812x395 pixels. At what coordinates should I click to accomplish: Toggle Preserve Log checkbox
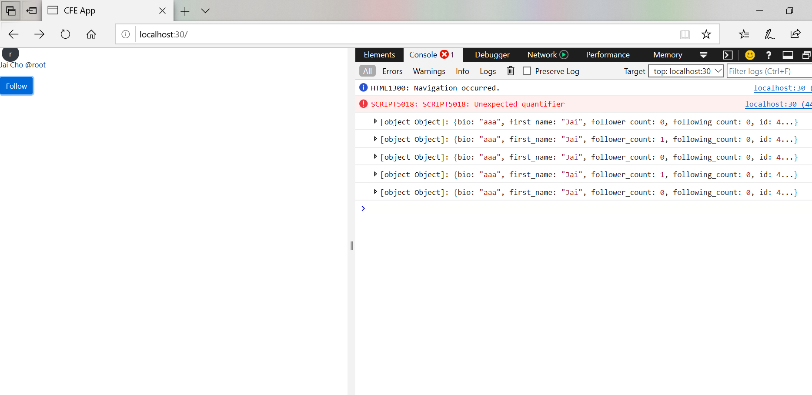(x=527, y=70)
